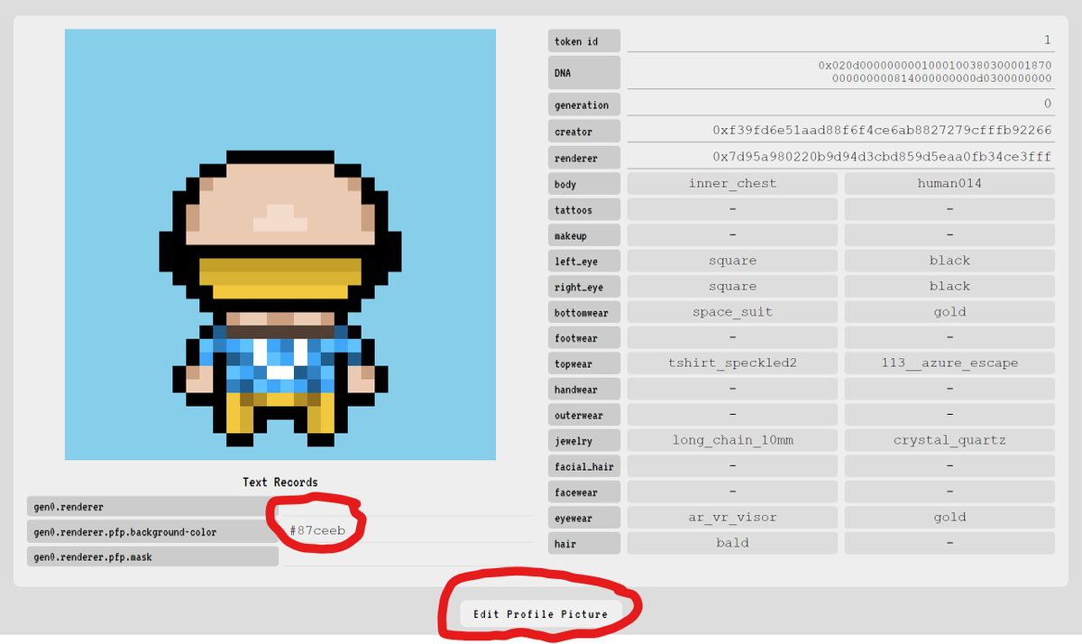
Task: Click the handwear label
Action: [x=584, y=390]
